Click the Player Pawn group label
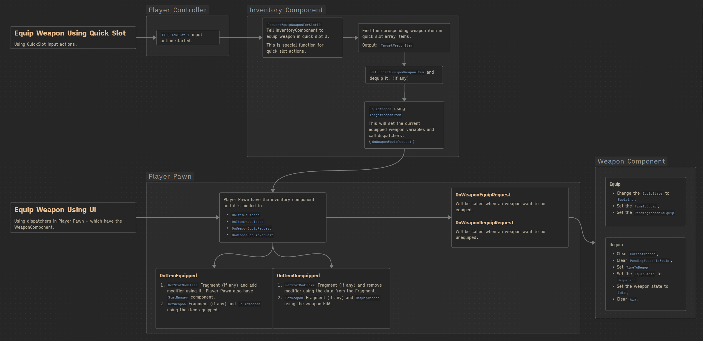The image size is (703, 341). [x=170, y=177]
